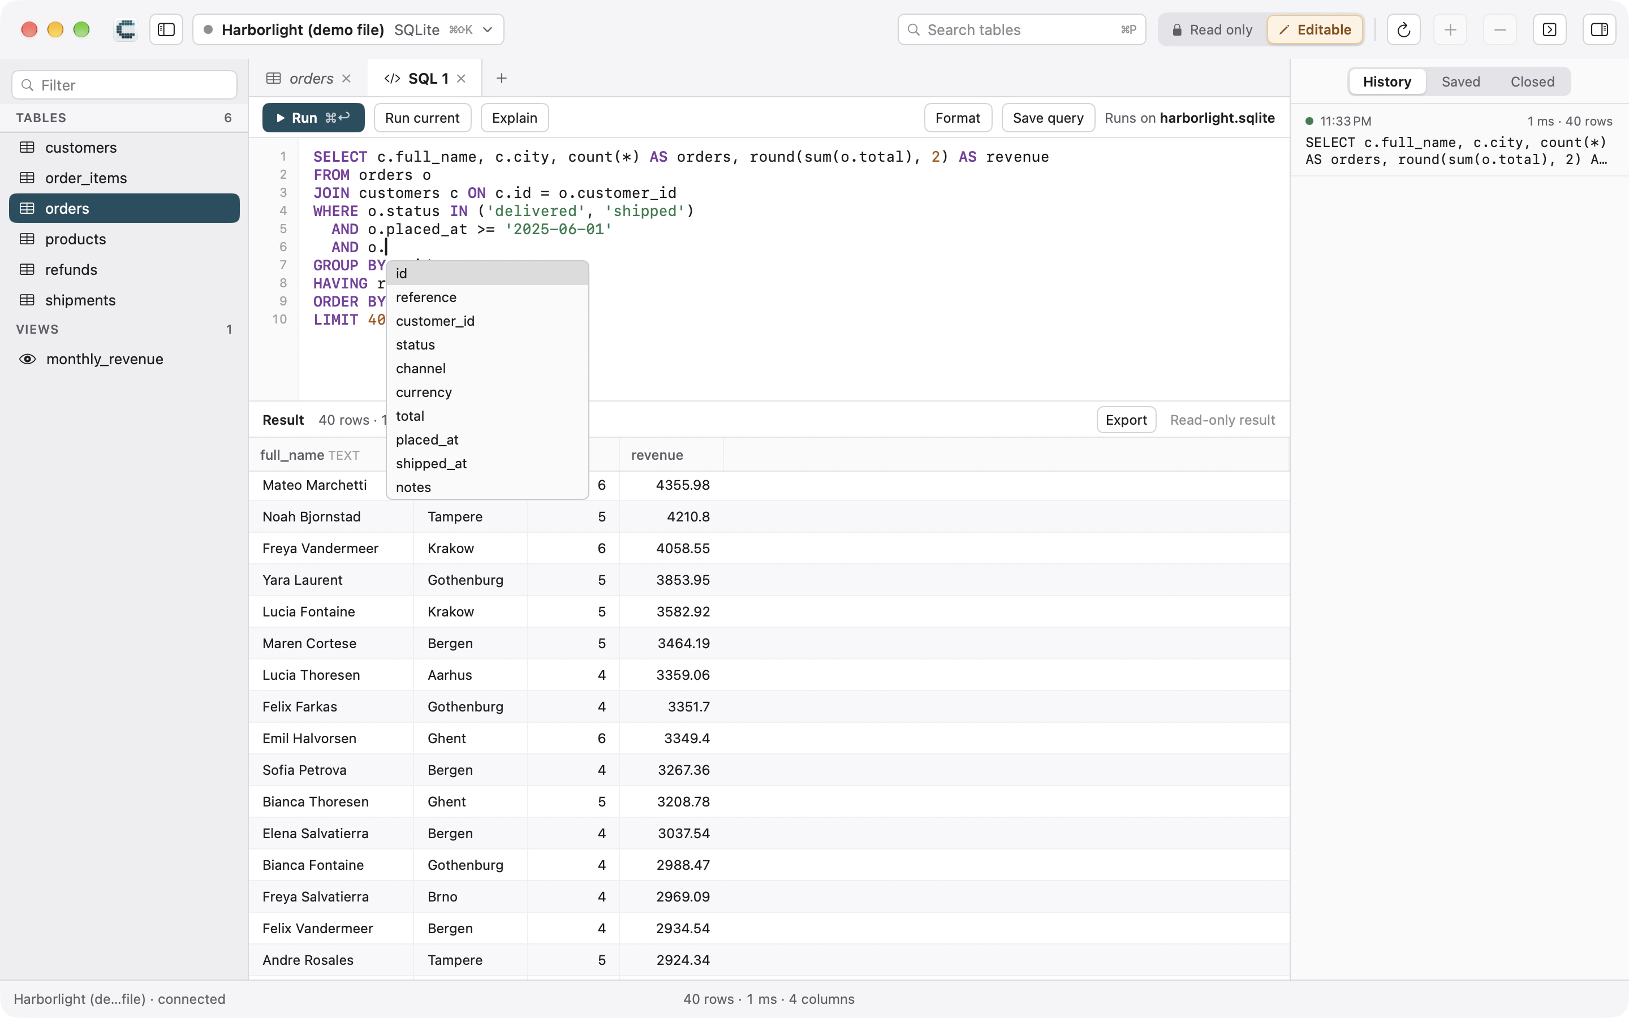The width and height of the screenshot is (1629, 1018).
Task: Click the orders tab table icon
Action: click(273, 79)
